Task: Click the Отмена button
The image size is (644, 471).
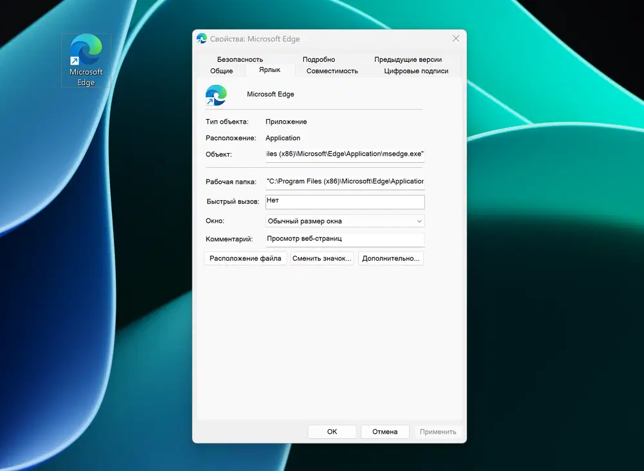Action: tap(385, 432)
